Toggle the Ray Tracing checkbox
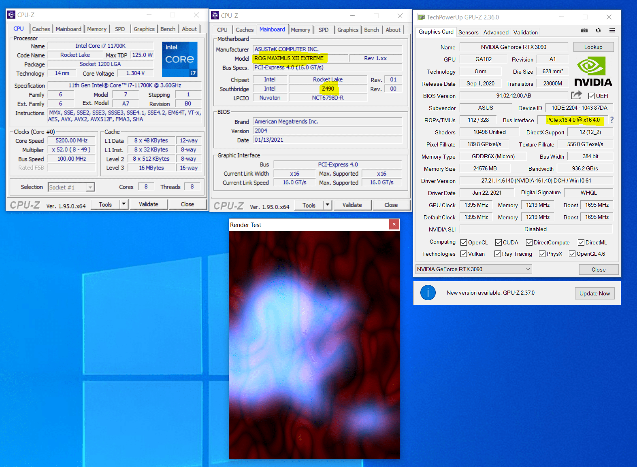Image resolution: width=637 pixels, height=467 pixels. coord(498,254)
